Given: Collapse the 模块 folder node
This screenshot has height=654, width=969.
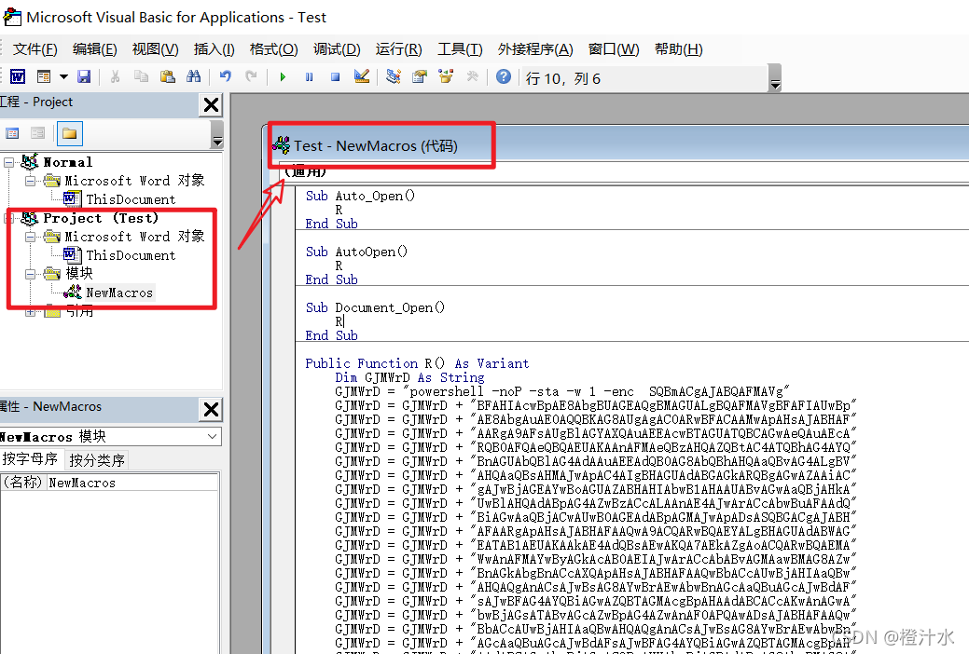Looking at the screenshot, I should [30, 274].
